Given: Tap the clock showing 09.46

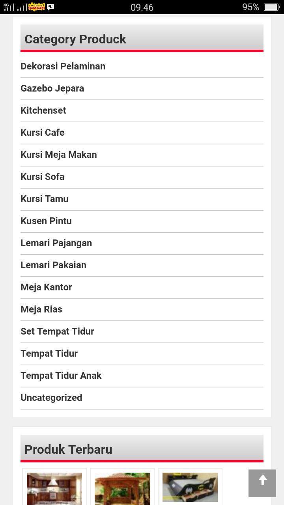Looking at the screenshot, I should click(142, 7).
